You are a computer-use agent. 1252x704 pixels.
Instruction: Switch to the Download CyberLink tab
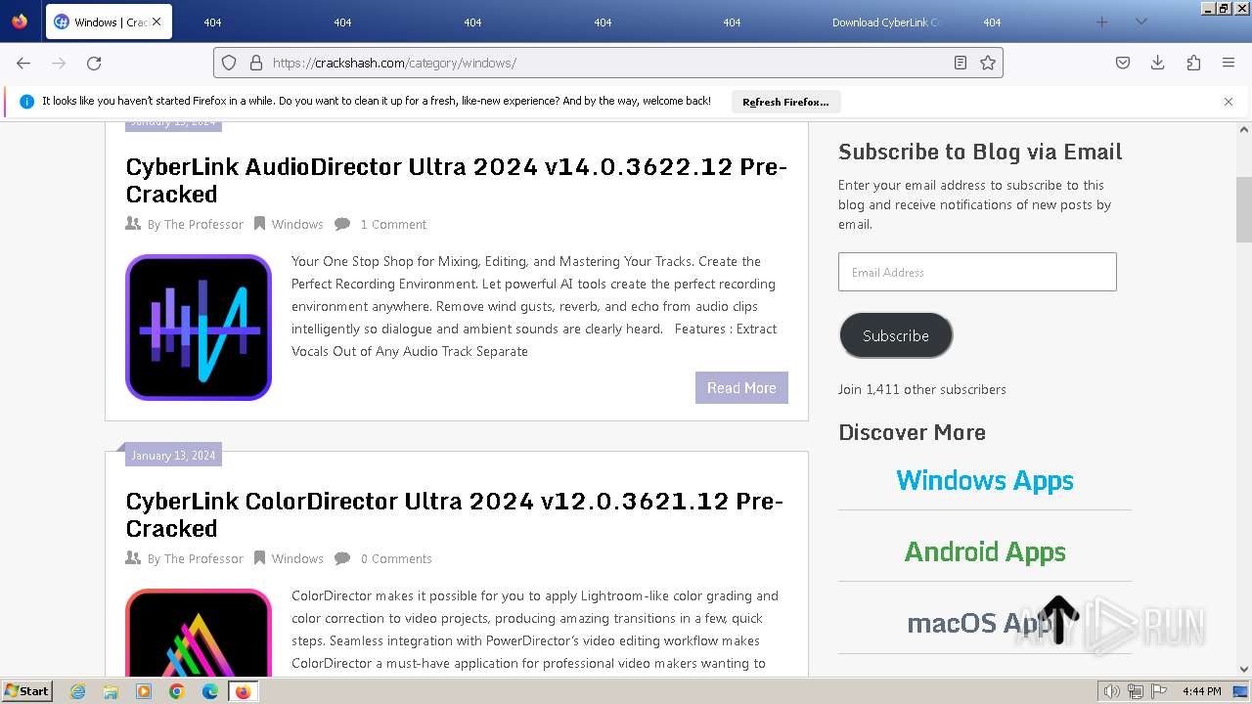(x=888, y=22)
